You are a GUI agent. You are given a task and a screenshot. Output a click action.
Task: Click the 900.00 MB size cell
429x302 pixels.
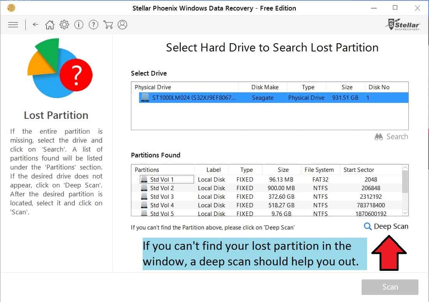(281, 188)
